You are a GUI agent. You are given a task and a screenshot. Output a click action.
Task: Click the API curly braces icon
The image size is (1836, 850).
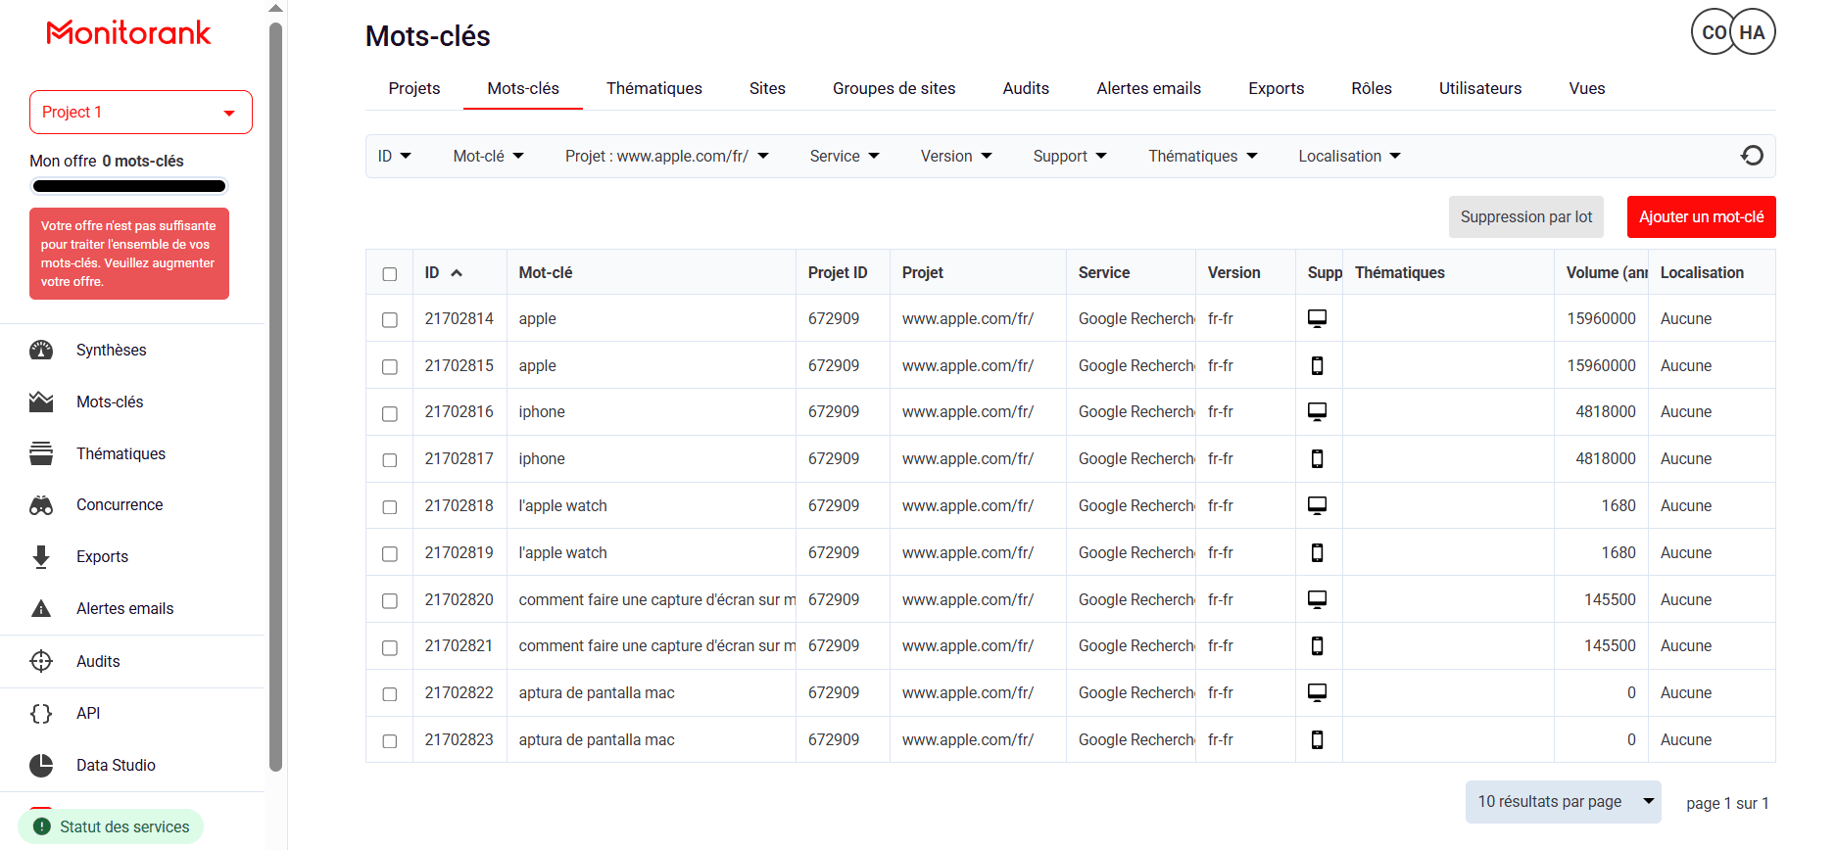[41, 714]
